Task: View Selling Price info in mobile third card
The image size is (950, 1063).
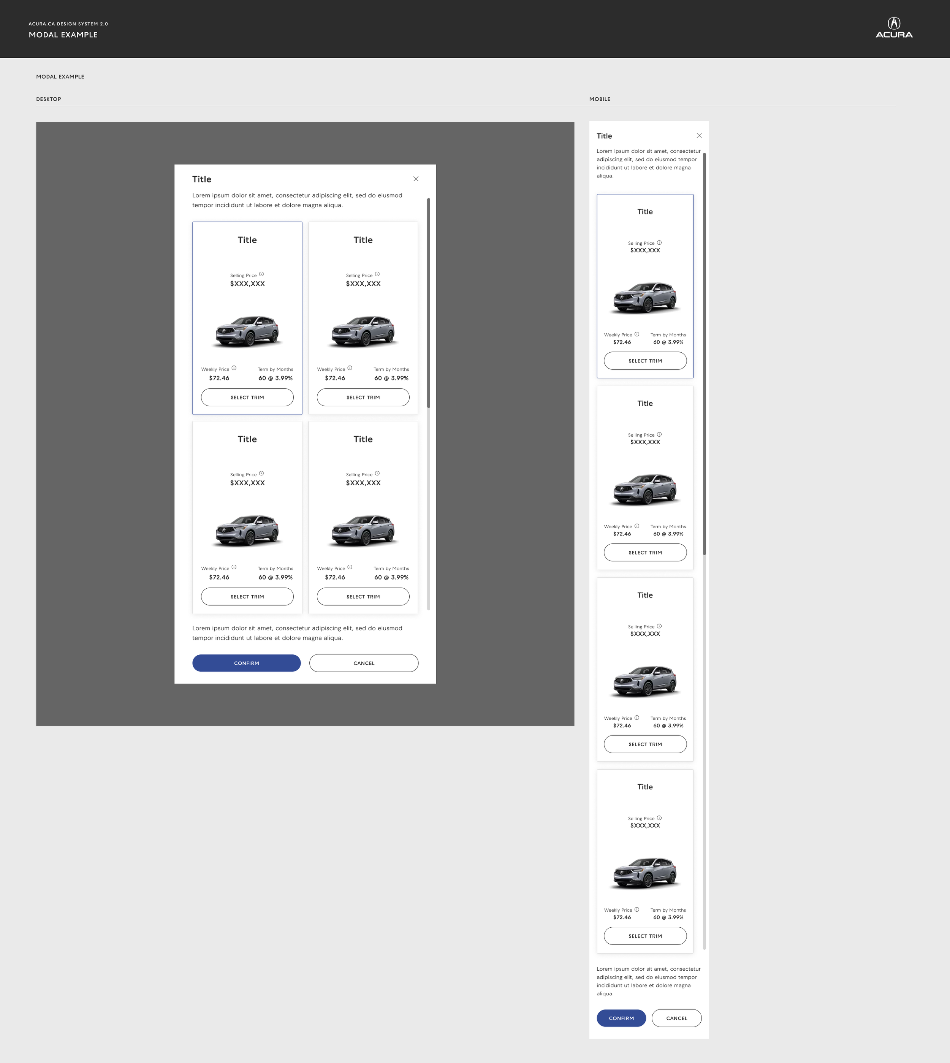Action: coord(659,626)
